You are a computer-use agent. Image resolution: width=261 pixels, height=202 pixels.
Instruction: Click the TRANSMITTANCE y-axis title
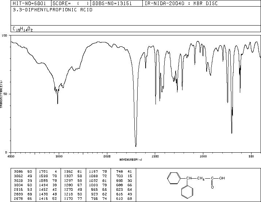tap(1, 94)
